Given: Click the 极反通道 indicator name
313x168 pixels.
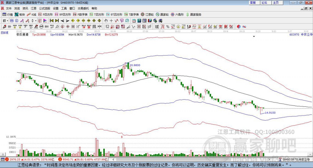Looking at the screenshot, I should pyautogui.click(x=22, y=34).
